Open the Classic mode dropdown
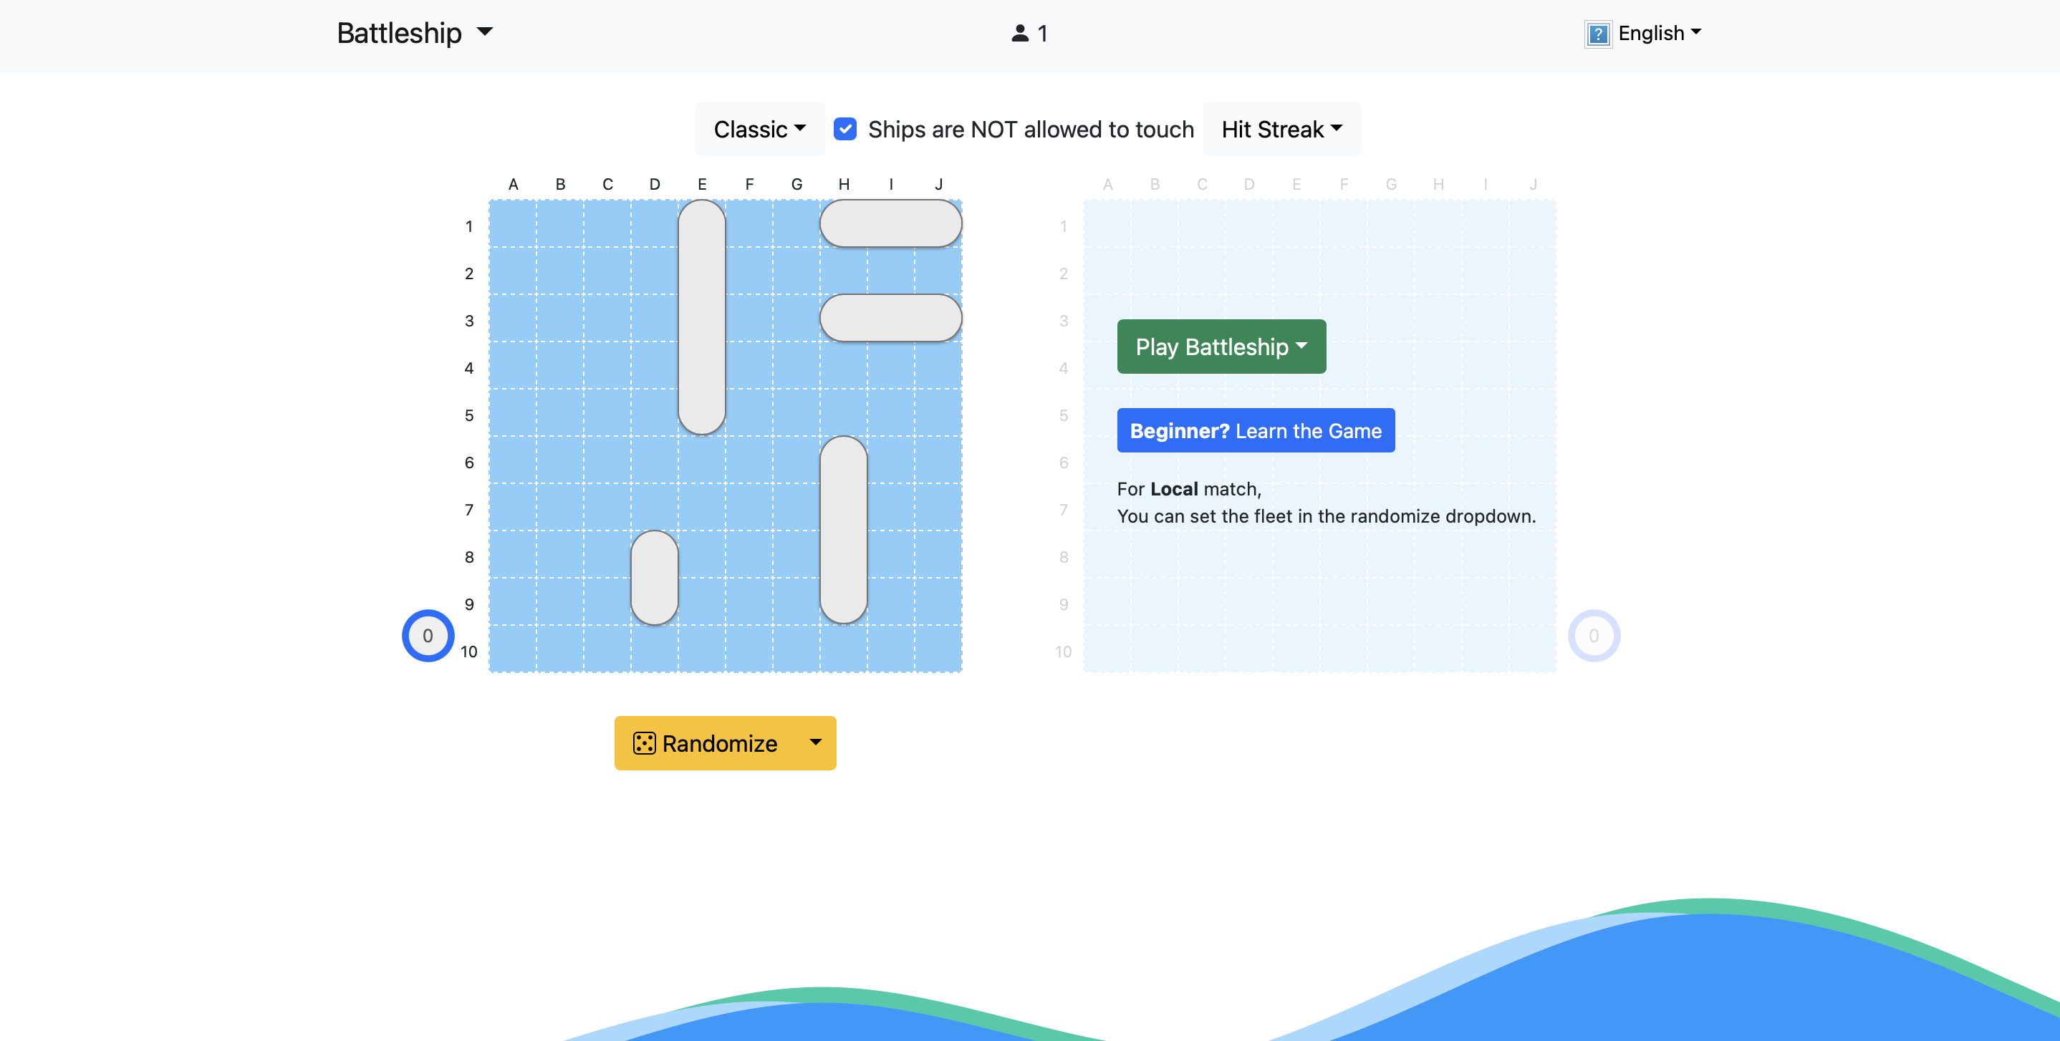This screenshot has height=1041, width=2060. [x=759, y=129]
